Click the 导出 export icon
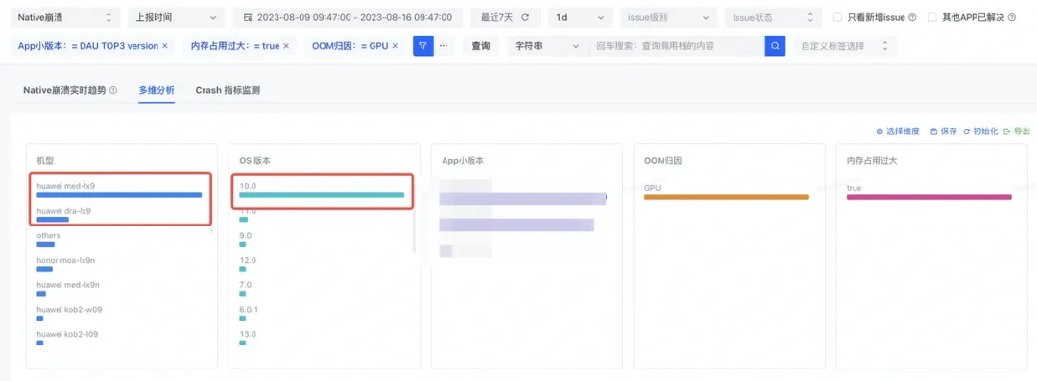Screen dimensions: 1037x381 [x=1007, y=131]
